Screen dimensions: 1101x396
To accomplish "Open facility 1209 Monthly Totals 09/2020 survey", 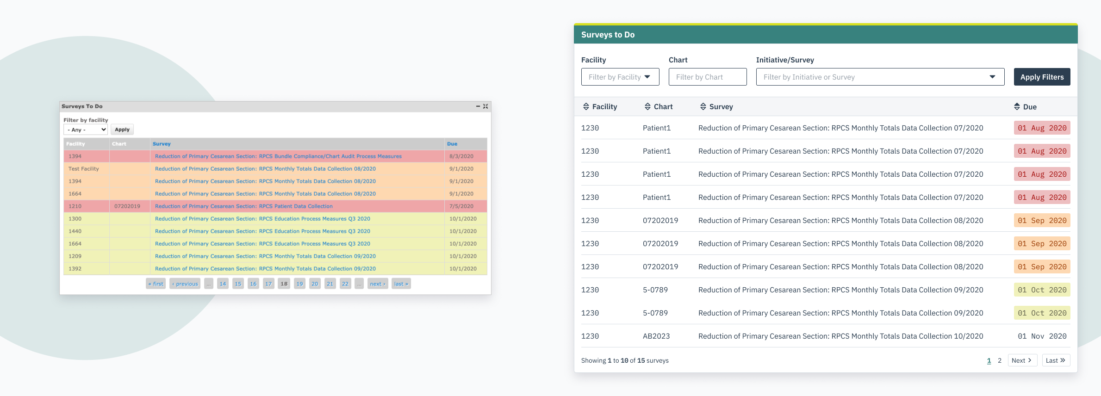I will pyautogui.click(x=265, y=256).
